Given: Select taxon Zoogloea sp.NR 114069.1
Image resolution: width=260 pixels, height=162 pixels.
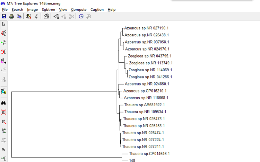Looking at the screenshot, I should (150, 70).
